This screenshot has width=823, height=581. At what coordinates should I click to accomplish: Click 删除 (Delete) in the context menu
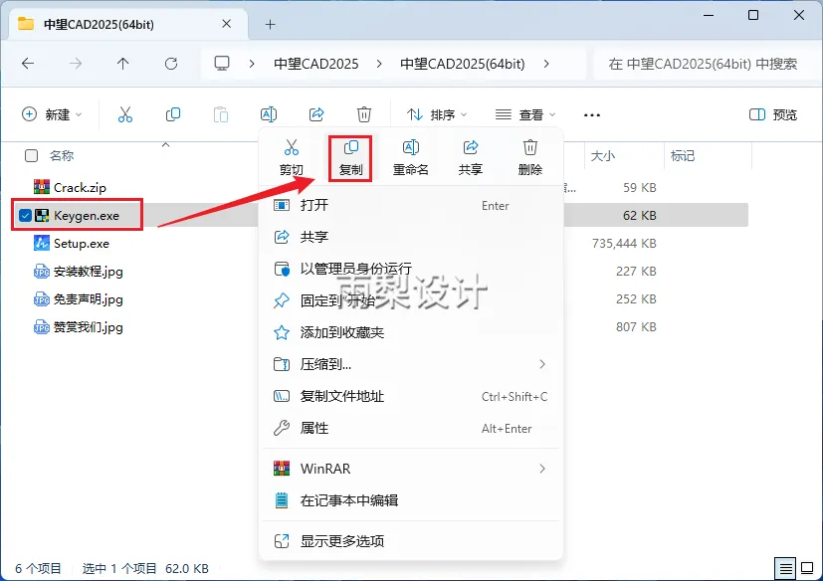[x=530, y=158]
